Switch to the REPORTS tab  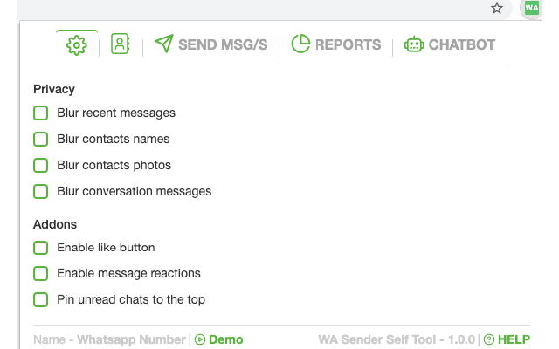pyautogui.click(x=348, y=44)
